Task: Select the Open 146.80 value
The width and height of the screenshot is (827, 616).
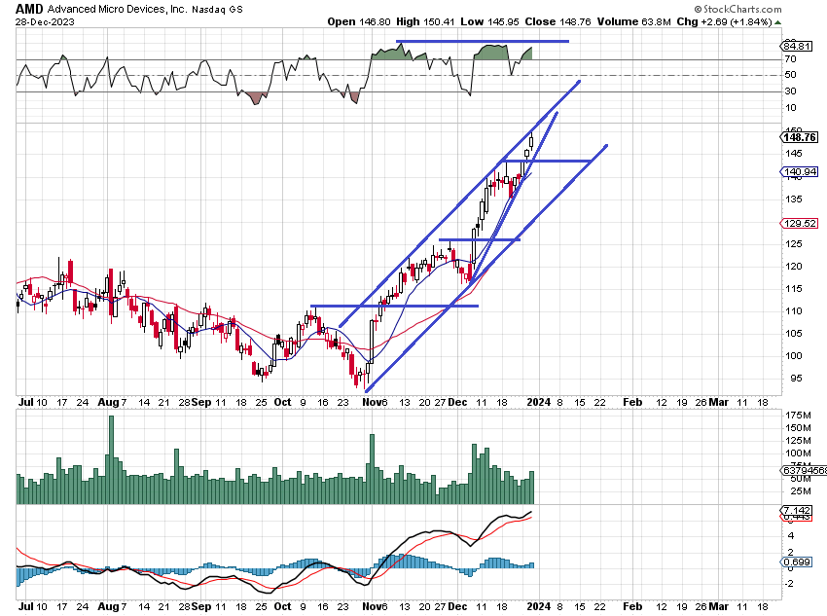Action: coord(359,21)
